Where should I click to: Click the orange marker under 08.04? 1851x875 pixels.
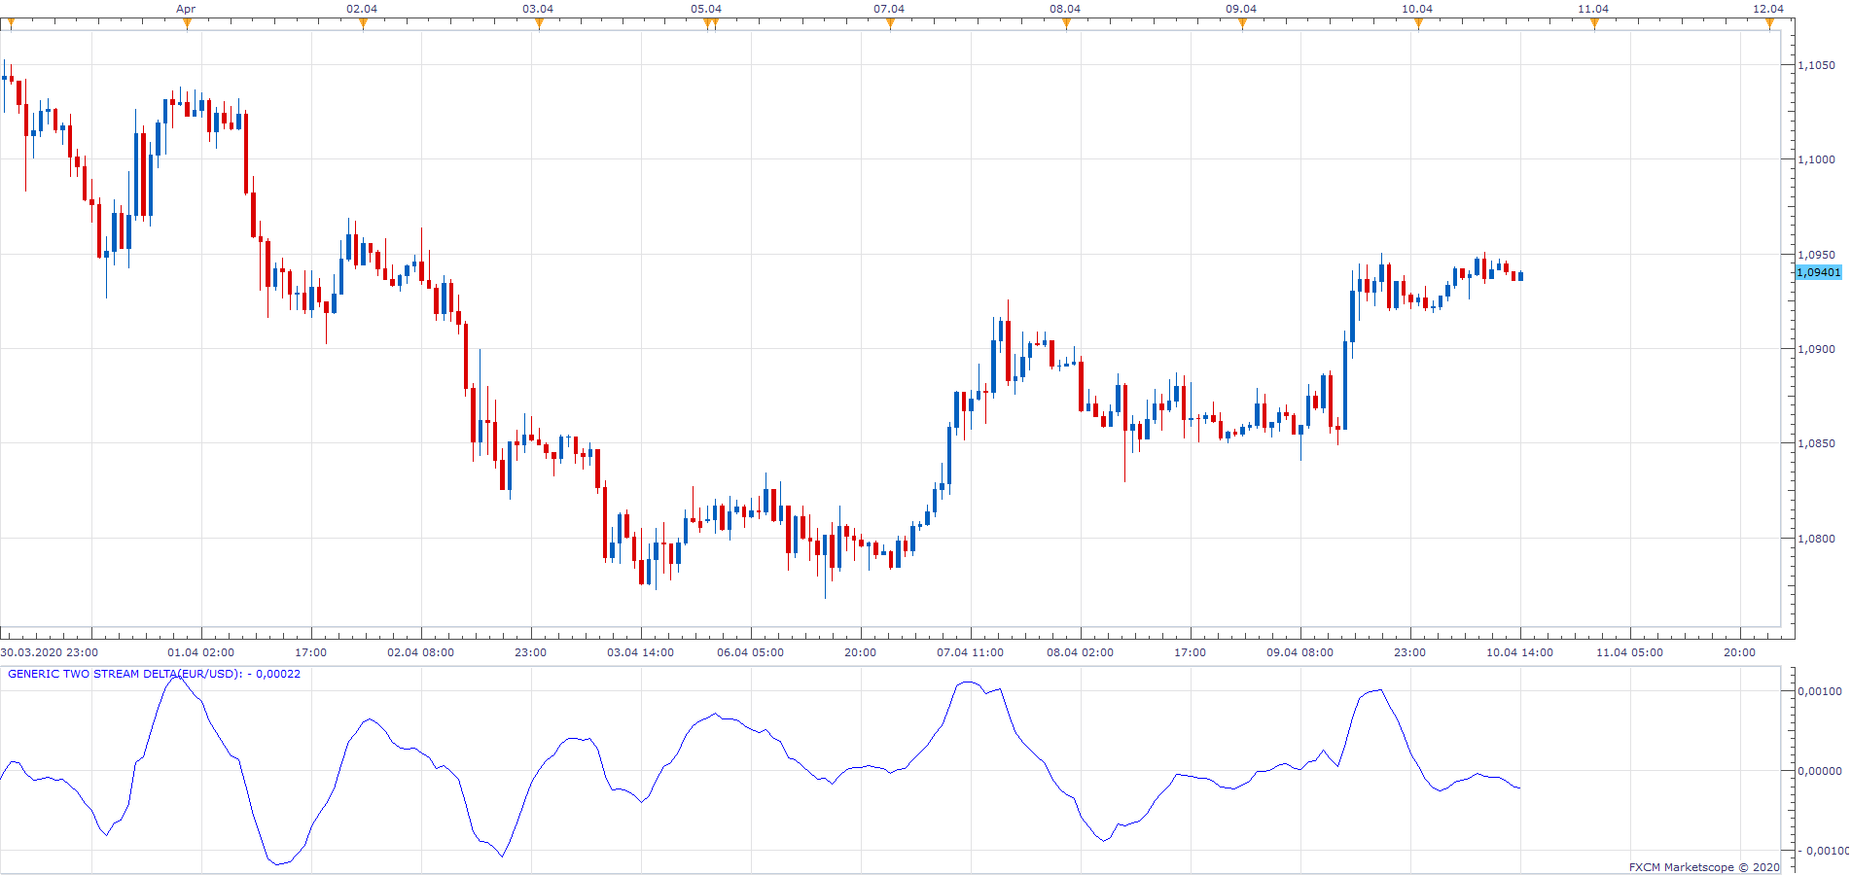pos(1066,24)
